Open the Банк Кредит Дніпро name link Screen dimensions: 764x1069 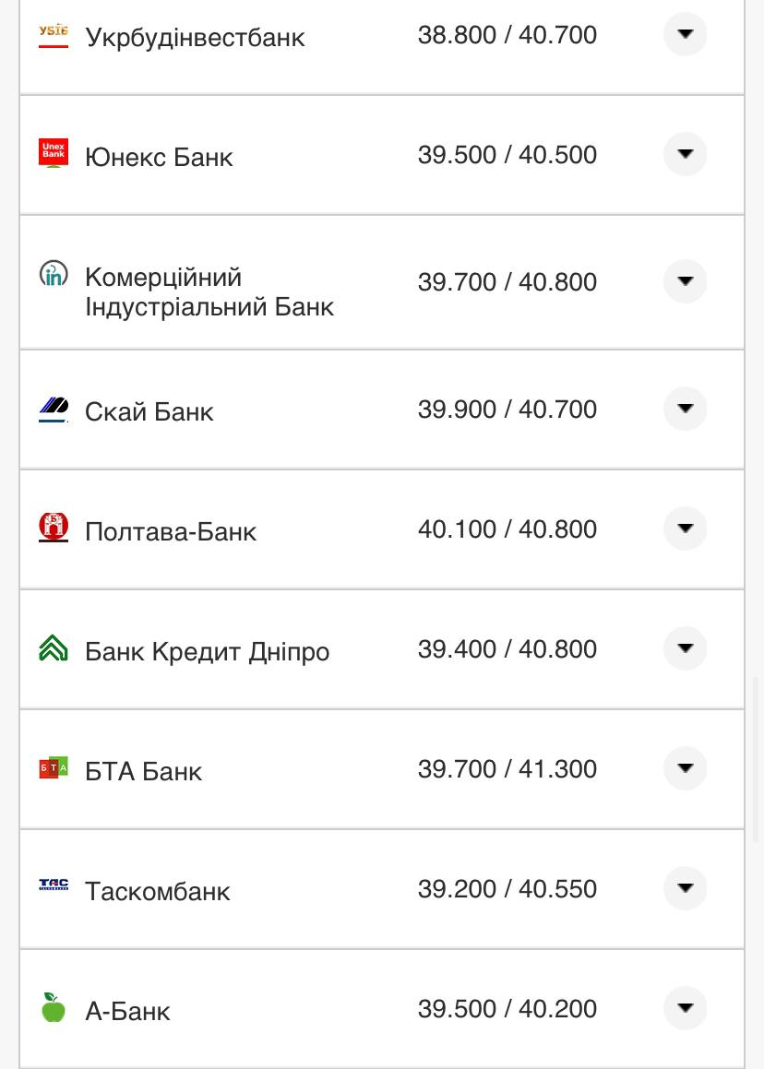pyautogui.click(x=207, y=651)
